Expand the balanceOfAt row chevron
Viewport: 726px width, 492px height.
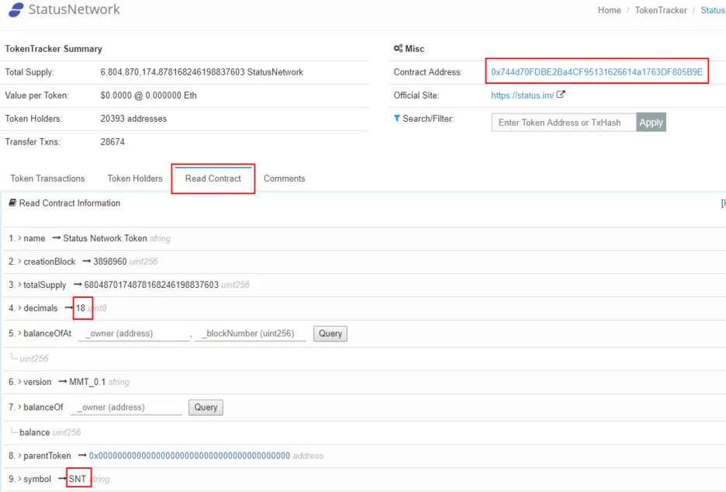tap(20, 333)
